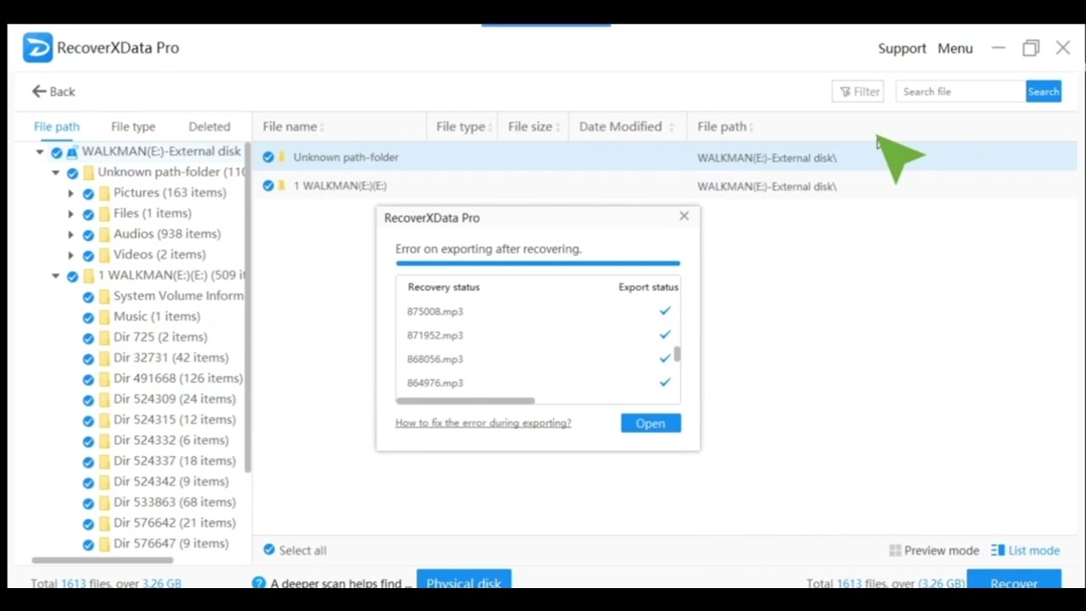
Task: Sort by Date Modified column header
Action: coord(626,126)
